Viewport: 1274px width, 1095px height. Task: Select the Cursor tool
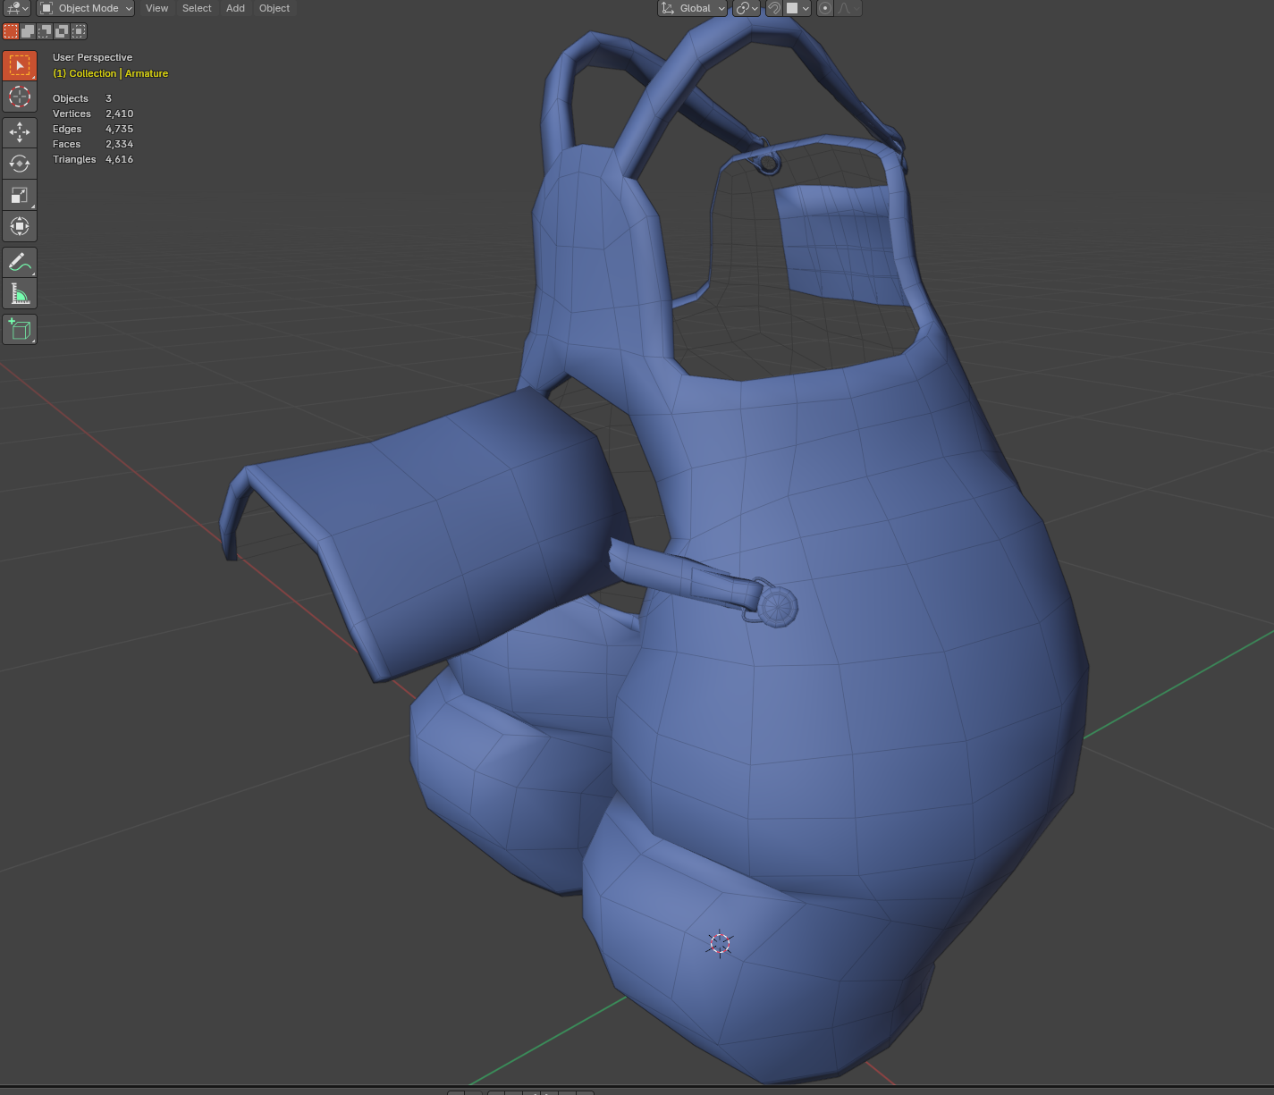pyautogui.click(x=20, y=97)
